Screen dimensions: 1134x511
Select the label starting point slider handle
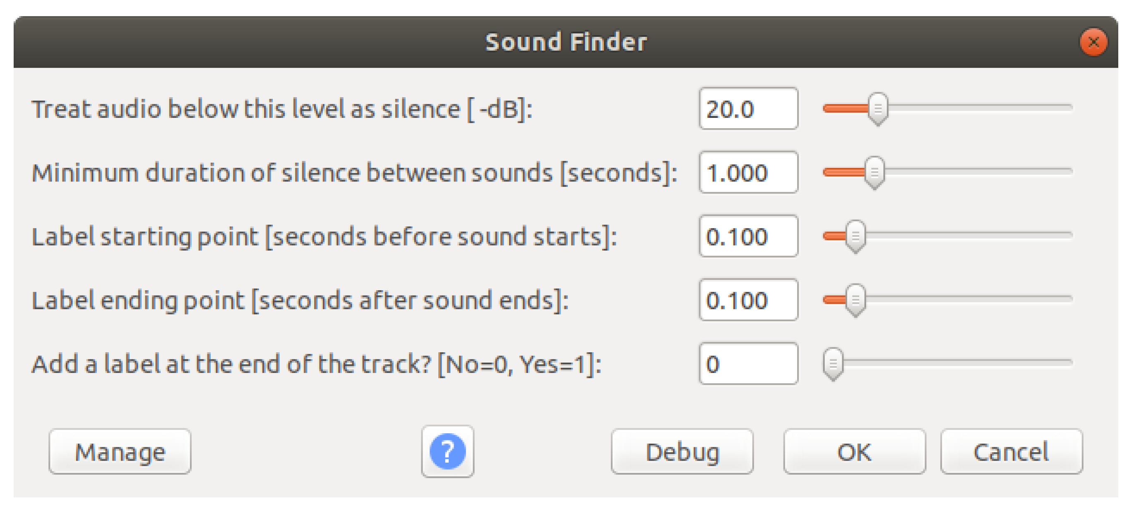click(x=855, y=236)
